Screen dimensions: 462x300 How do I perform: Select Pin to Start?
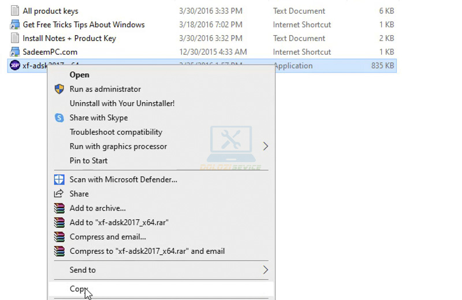tap(88, 160)
